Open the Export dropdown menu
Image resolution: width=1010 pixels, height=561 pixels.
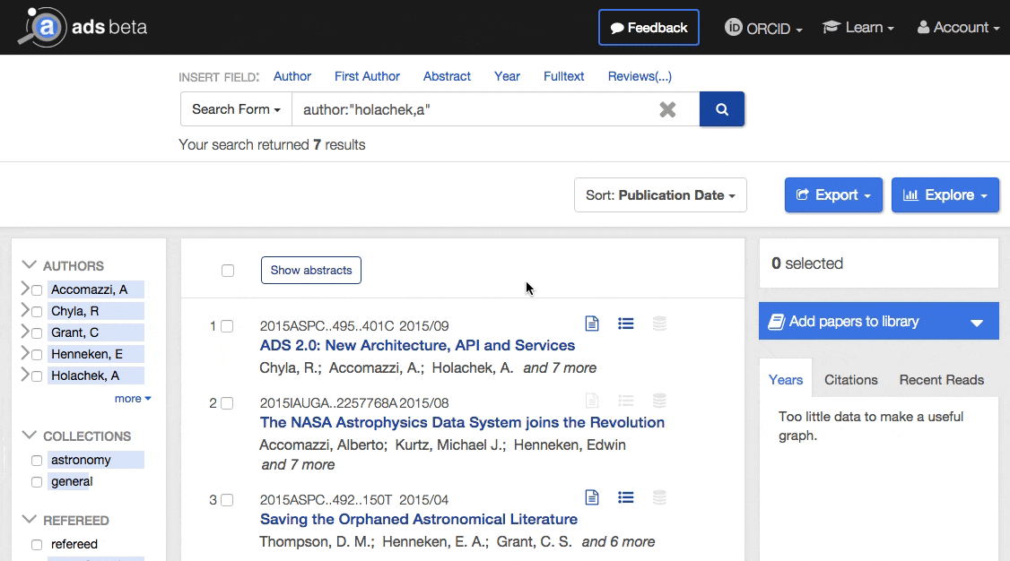click(833, 195)
